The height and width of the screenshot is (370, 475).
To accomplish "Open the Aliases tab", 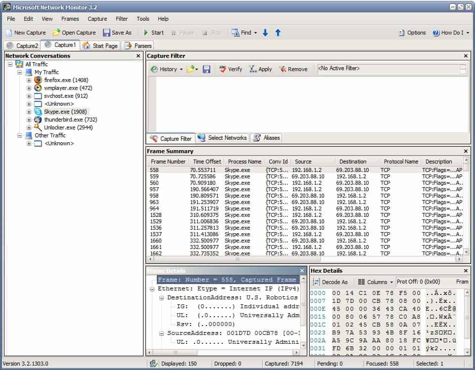I will click(x=267, y=138).
